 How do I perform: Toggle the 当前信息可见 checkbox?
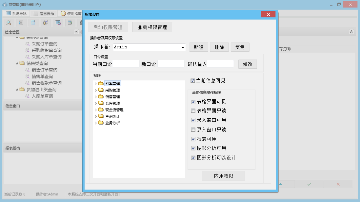click(193, 80)
